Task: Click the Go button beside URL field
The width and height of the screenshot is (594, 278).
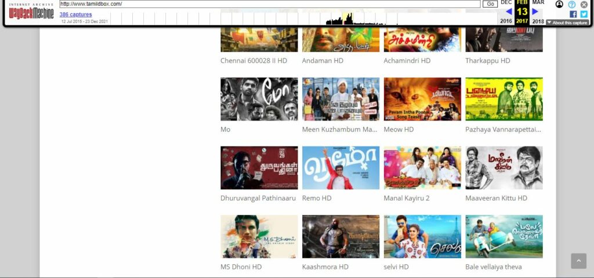Action: click(490, 4)
